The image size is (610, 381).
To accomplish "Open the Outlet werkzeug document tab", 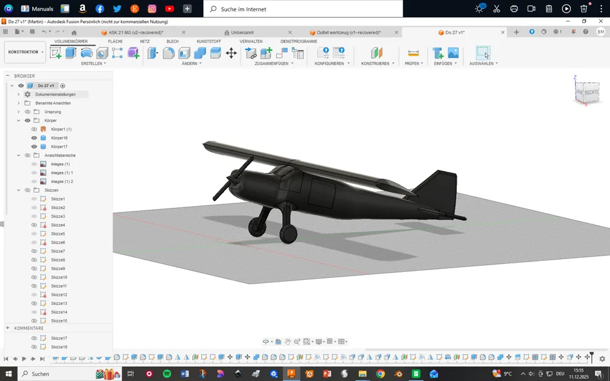I will click(x=348, y=33).
